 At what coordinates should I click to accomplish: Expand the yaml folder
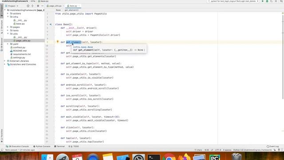(x=8, y=44)
